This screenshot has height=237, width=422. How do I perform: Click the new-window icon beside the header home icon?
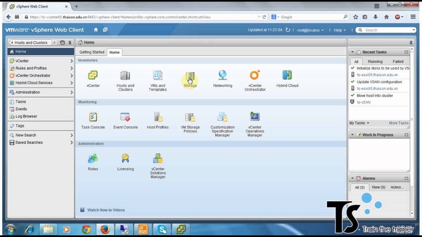pyautogui.click(x=105, y=30)
